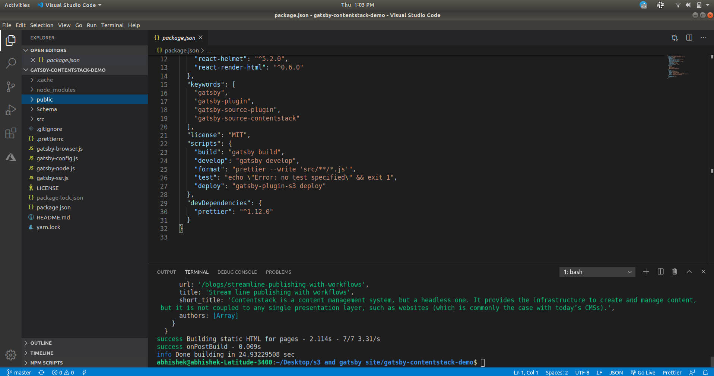This screenshot has width=714, height=376.
Task: Open the Azure view in activity bar
Action: coord(11,157)
